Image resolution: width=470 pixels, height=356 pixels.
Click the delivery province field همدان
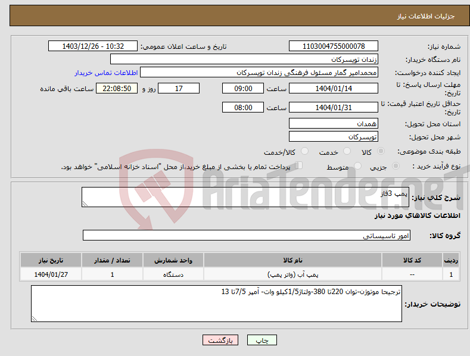click(x=334, y=123)
